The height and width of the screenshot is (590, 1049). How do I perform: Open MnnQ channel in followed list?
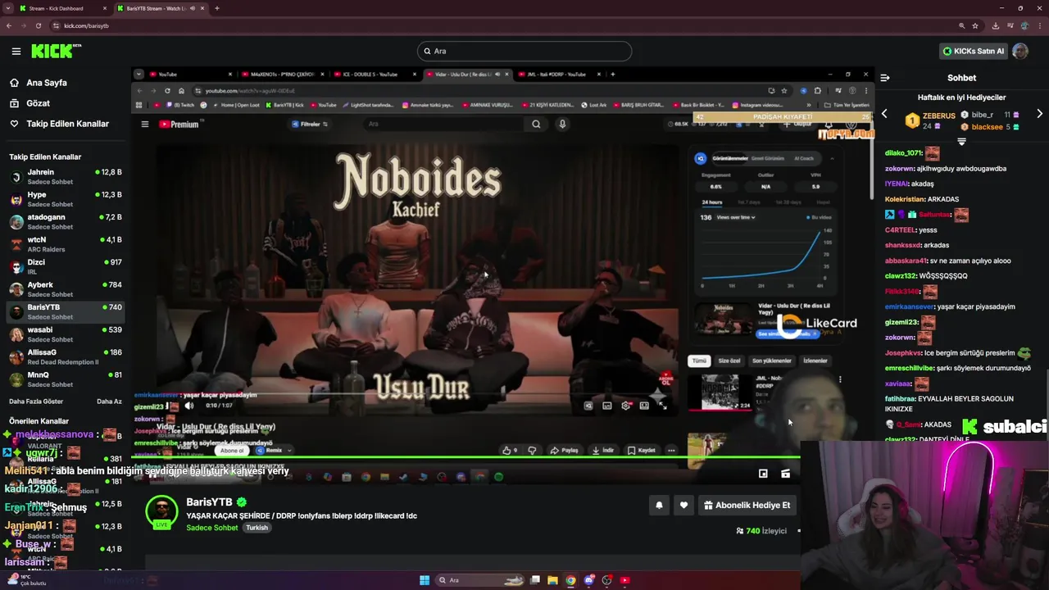66,379
